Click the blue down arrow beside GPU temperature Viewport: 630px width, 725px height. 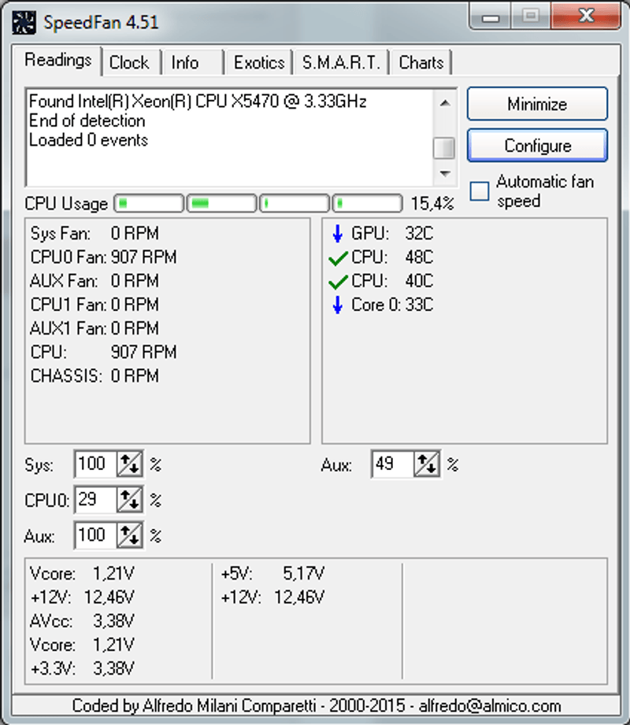click(338, 234)
